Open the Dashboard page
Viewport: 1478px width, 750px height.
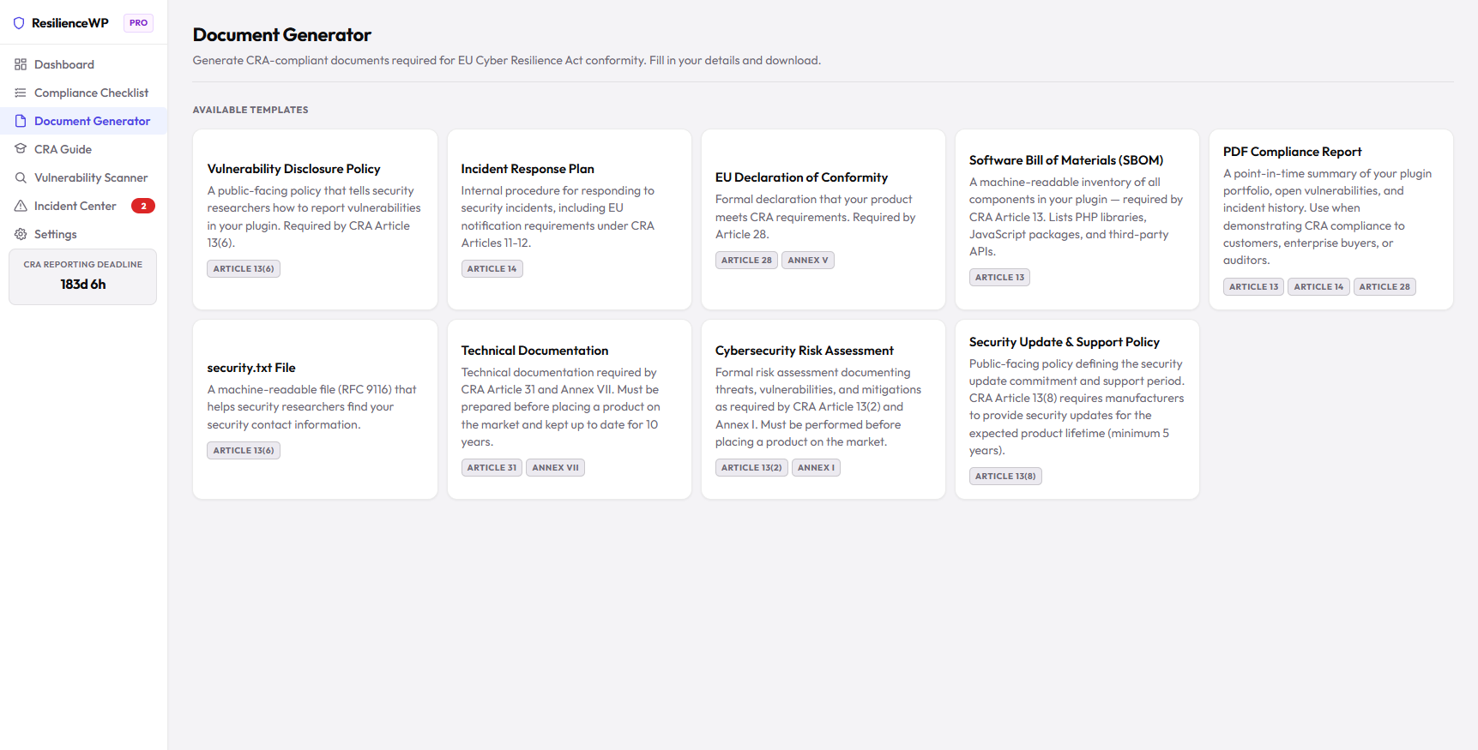tap(83, 64)
